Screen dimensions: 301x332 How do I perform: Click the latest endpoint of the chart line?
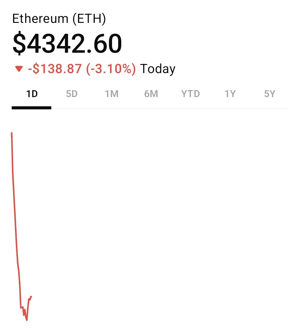[x=31, y=297]
